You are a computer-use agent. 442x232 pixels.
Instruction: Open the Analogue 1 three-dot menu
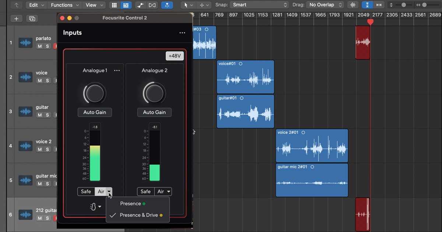tap(117, 70)
